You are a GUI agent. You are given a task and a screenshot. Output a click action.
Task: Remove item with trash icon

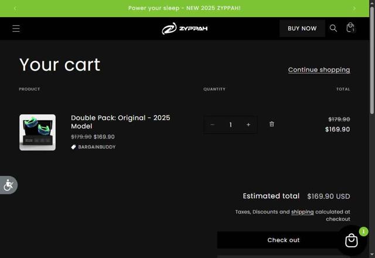pyautogui.click(x=272, y=124)
